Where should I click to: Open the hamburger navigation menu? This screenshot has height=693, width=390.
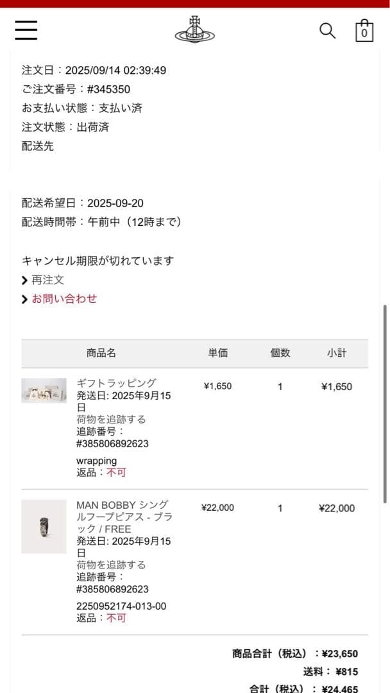pyautogui.click(x=26, y=30)
